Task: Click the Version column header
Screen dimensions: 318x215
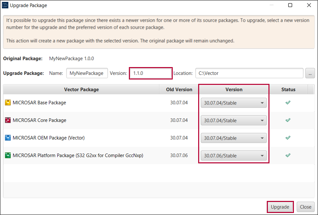Action: pyautogui.click(x=234, y=90)
